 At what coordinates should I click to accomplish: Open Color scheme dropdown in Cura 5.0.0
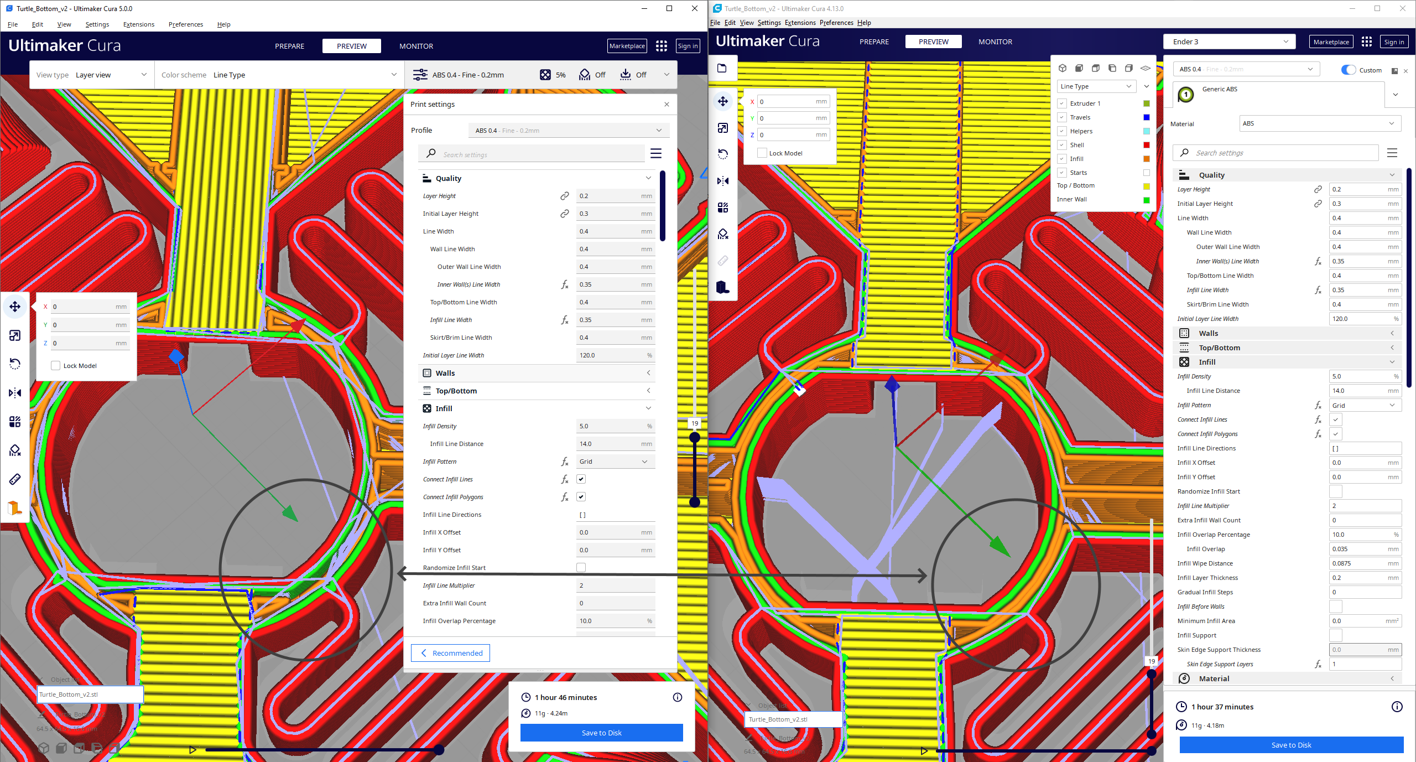click(279, 75)
